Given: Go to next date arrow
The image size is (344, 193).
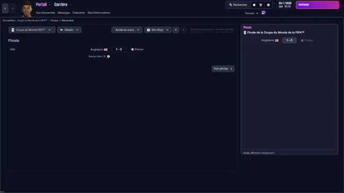Looking at the screenshot, I should point(183,30).
